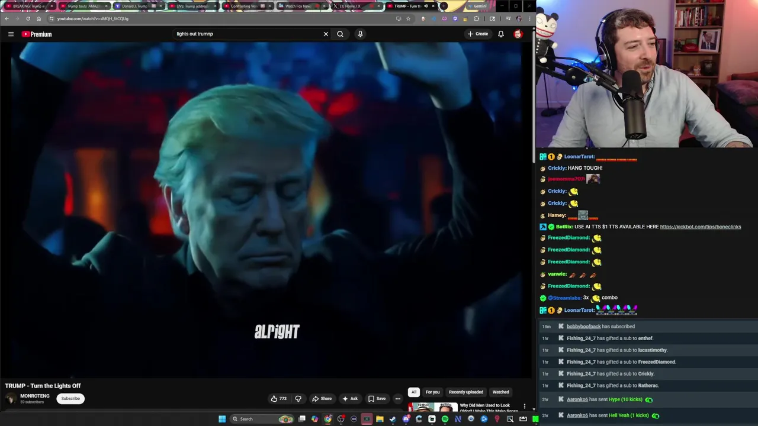758x426 pixels.
Task: Run search with the magnifier button
Action: (x=340, y=34)
